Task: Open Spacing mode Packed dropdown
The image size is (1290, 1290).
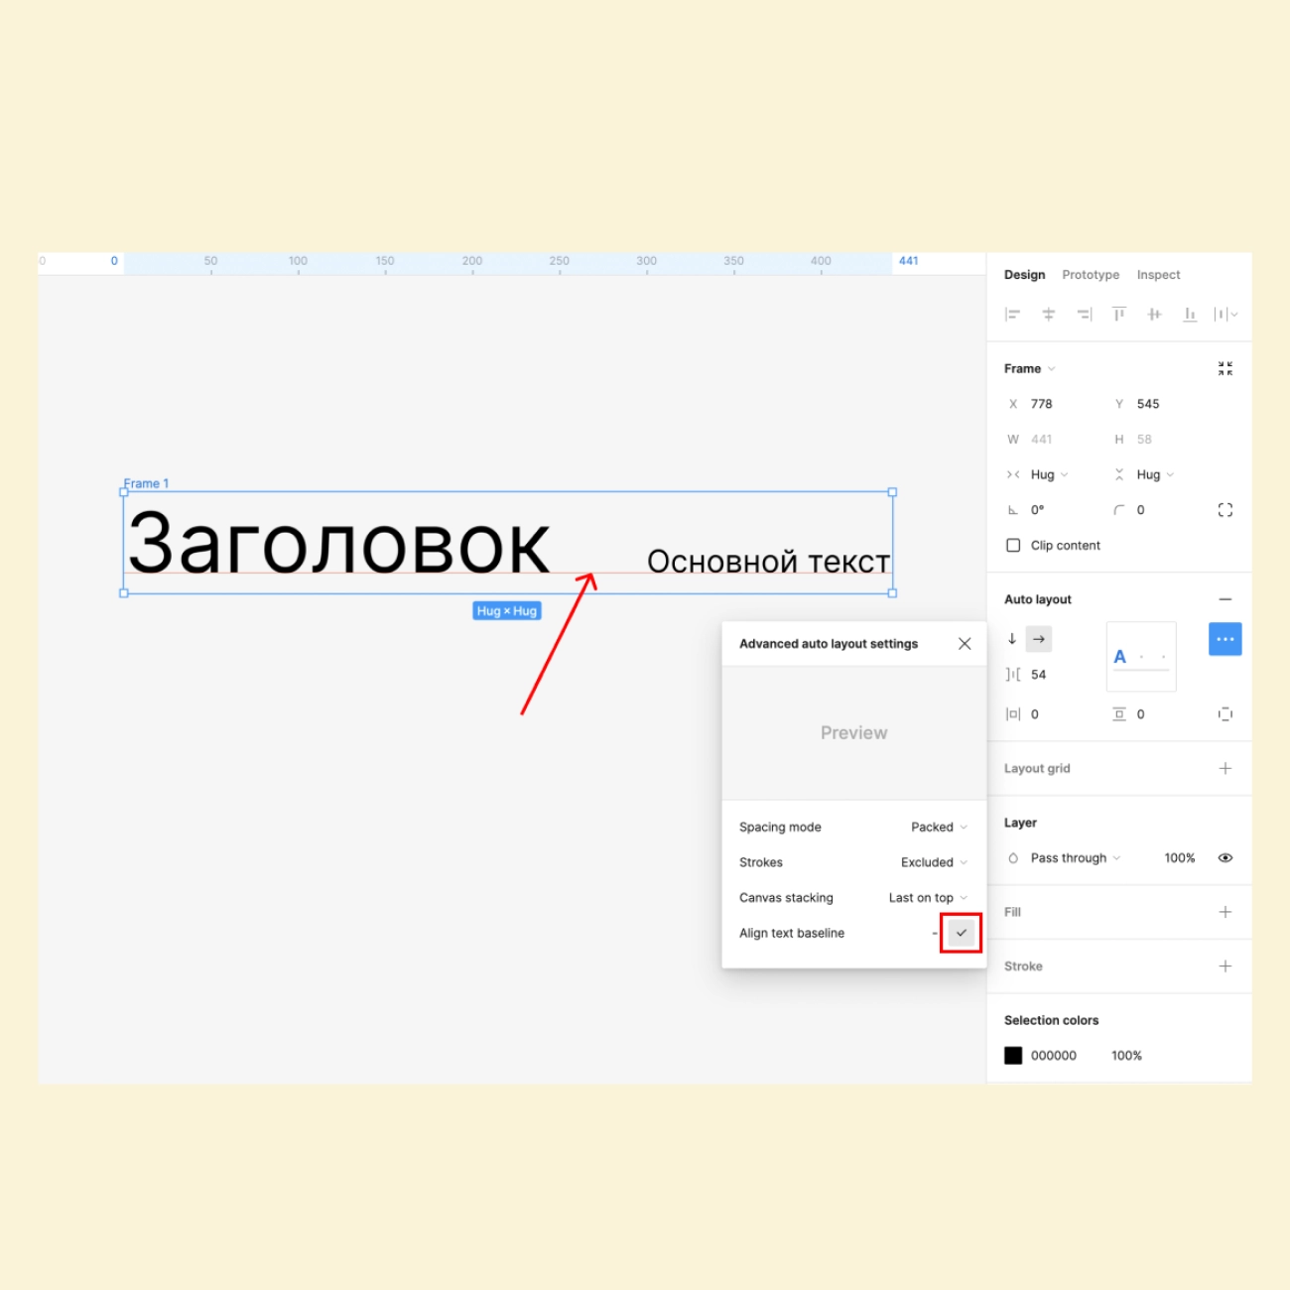Action: click(x=939, y=827)
